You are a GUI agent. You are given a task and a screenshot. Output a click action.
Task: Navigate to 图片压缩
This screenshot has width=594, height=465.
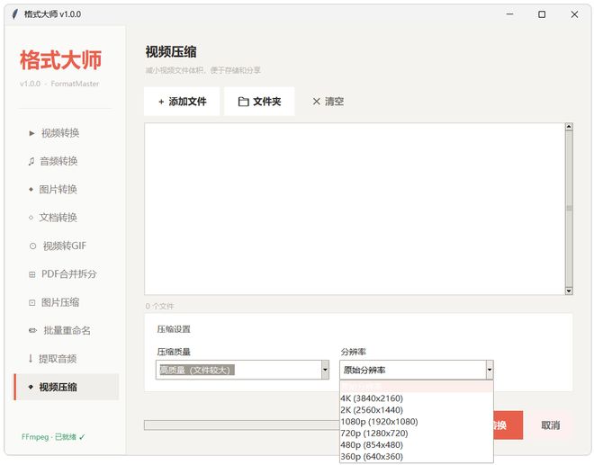point(67,302)
